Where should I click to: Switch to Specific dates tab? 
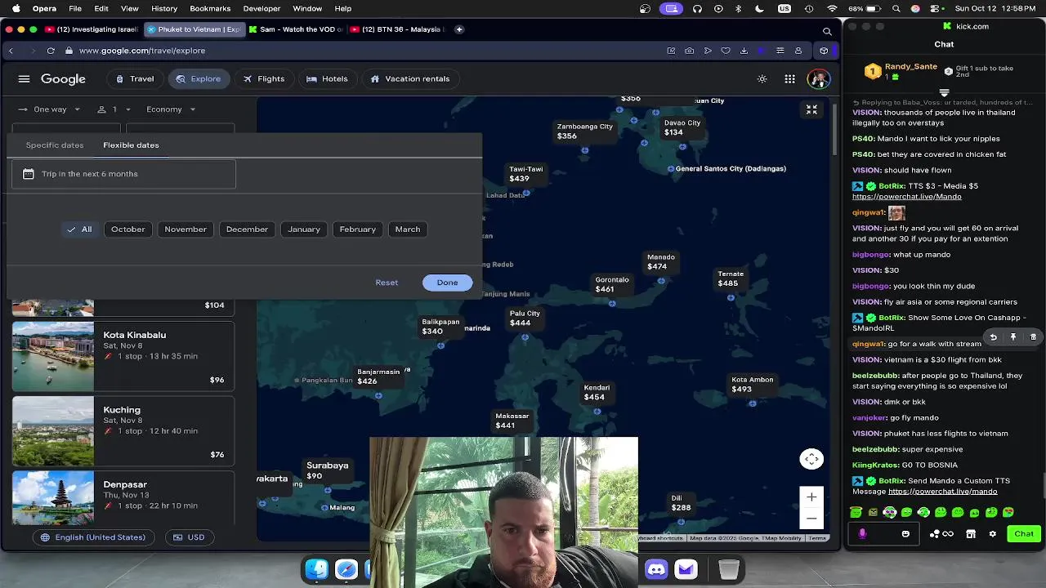(x=55, y=145)
